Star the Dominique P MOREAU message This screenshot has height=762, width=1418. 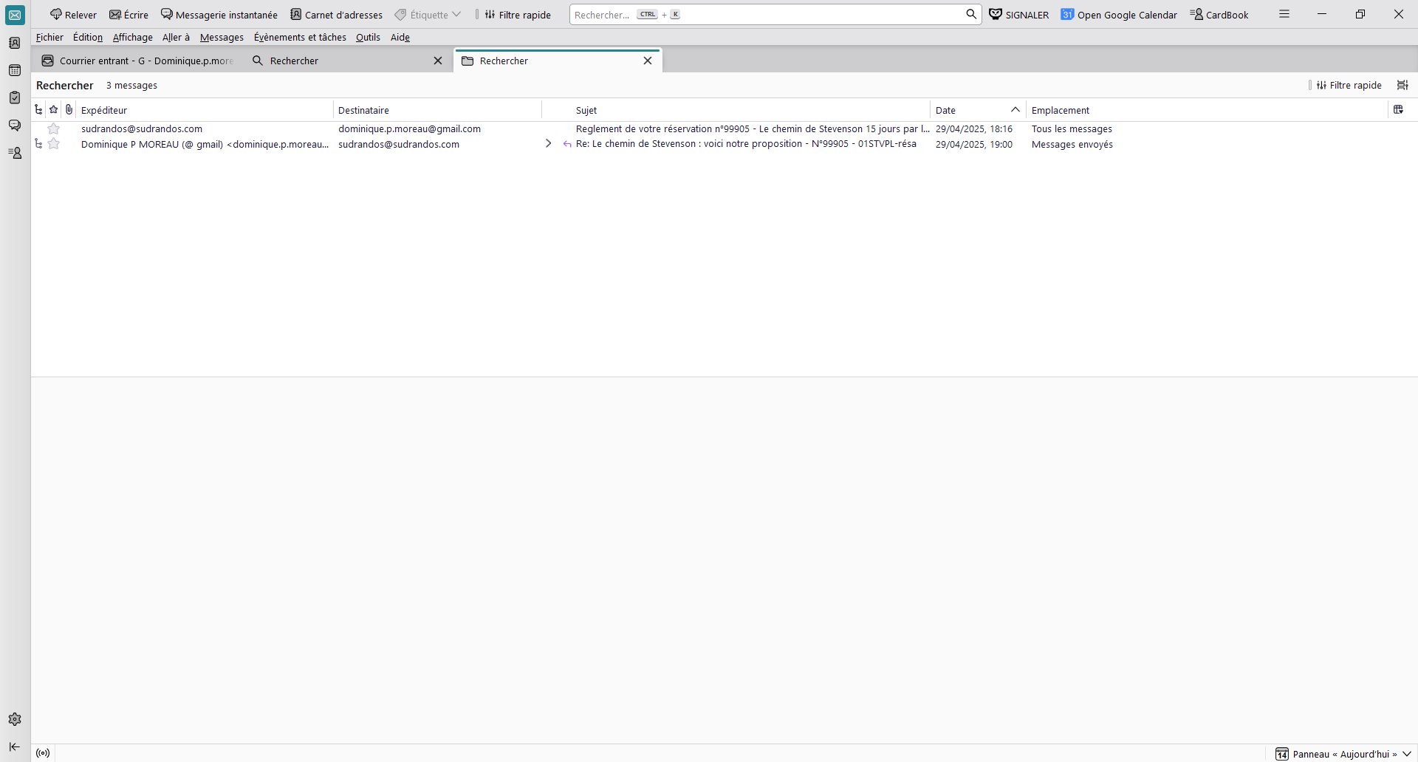pos(54,144)
